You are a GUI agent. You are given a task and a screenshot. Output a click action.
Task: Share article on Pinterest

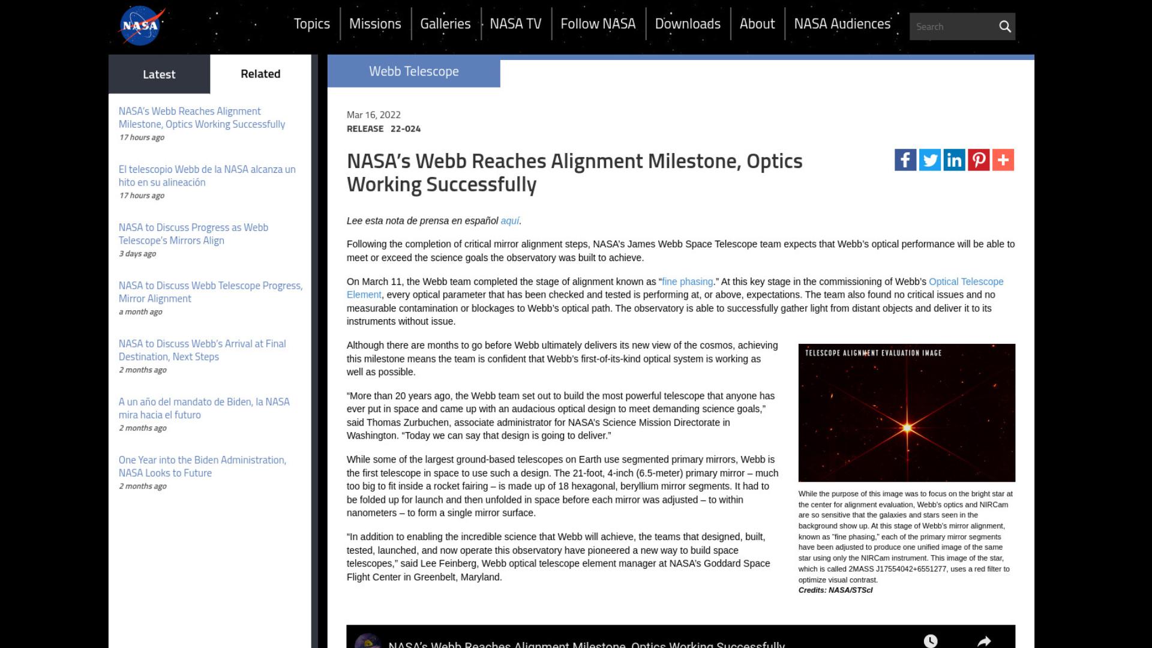(x=979, y=160)
